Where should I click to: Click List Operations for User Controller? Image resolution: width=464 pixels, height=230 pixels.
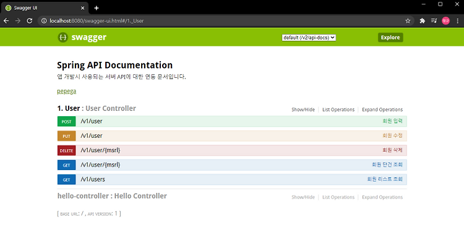[338, 109]
